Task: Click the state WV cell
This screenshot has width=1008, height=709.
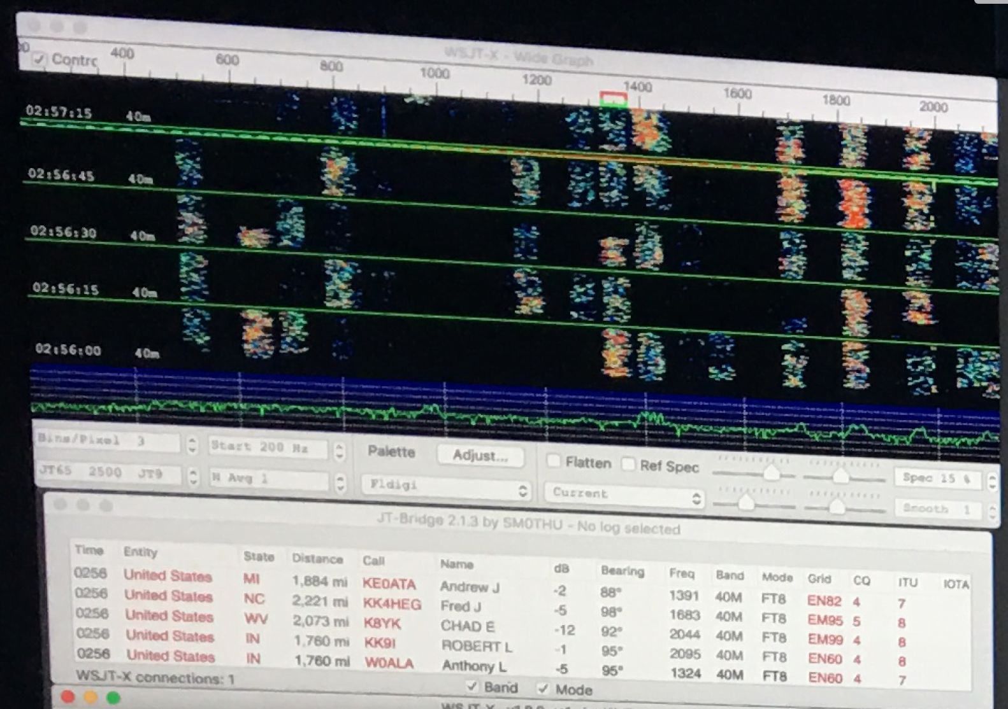Action: tap(256, 619)
